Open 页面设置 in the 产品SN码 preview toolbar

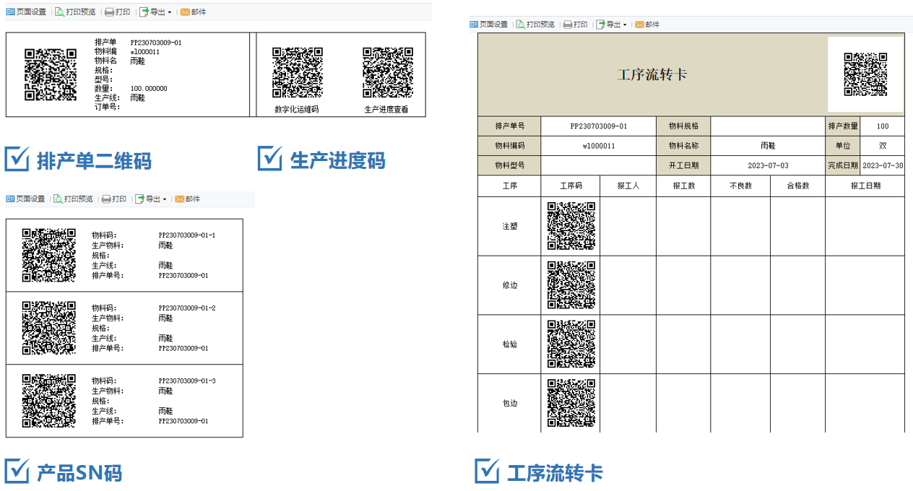point(25,199)
